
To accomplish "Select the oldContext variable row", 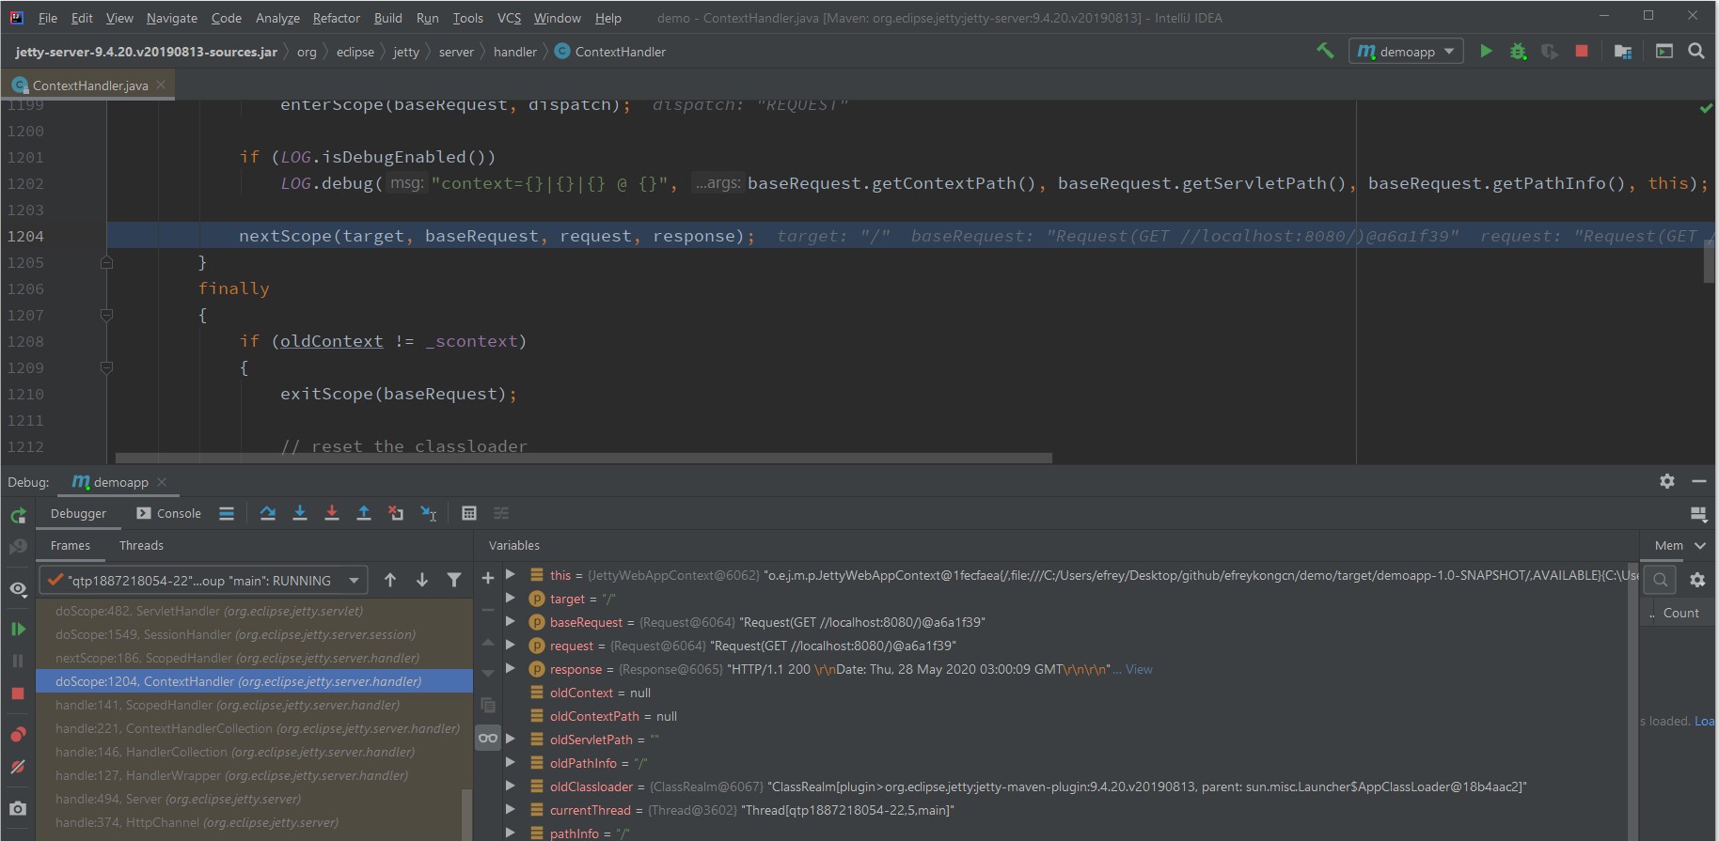I will (x=1067, y=693).
